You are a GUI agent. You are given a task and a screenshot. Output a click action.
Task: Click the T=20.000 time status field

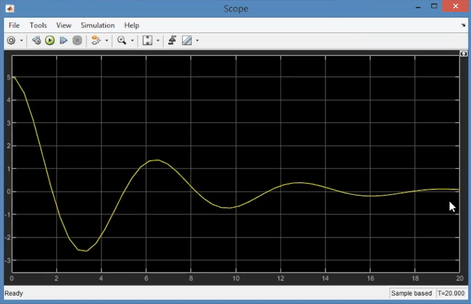pyautogui.click(x=451, y=293)
